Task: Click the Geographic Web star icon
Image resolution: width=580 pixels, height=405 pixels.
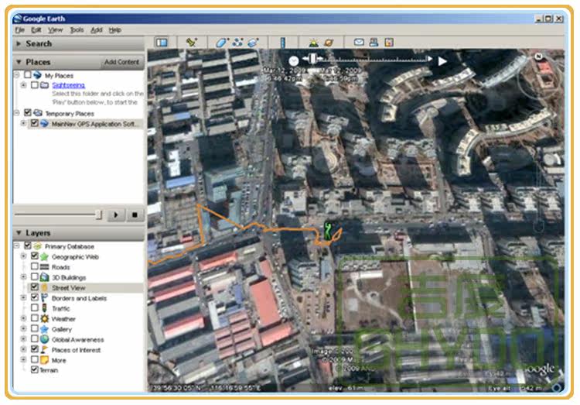Action: click(x=44, y=257)
